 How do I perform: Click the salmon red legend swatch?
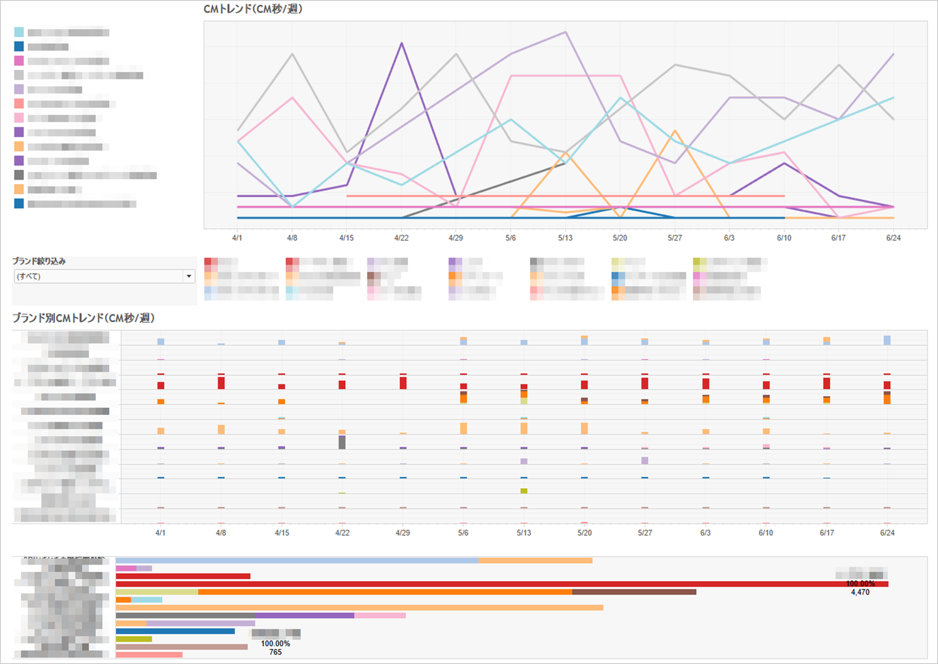(x=19, y=103)
